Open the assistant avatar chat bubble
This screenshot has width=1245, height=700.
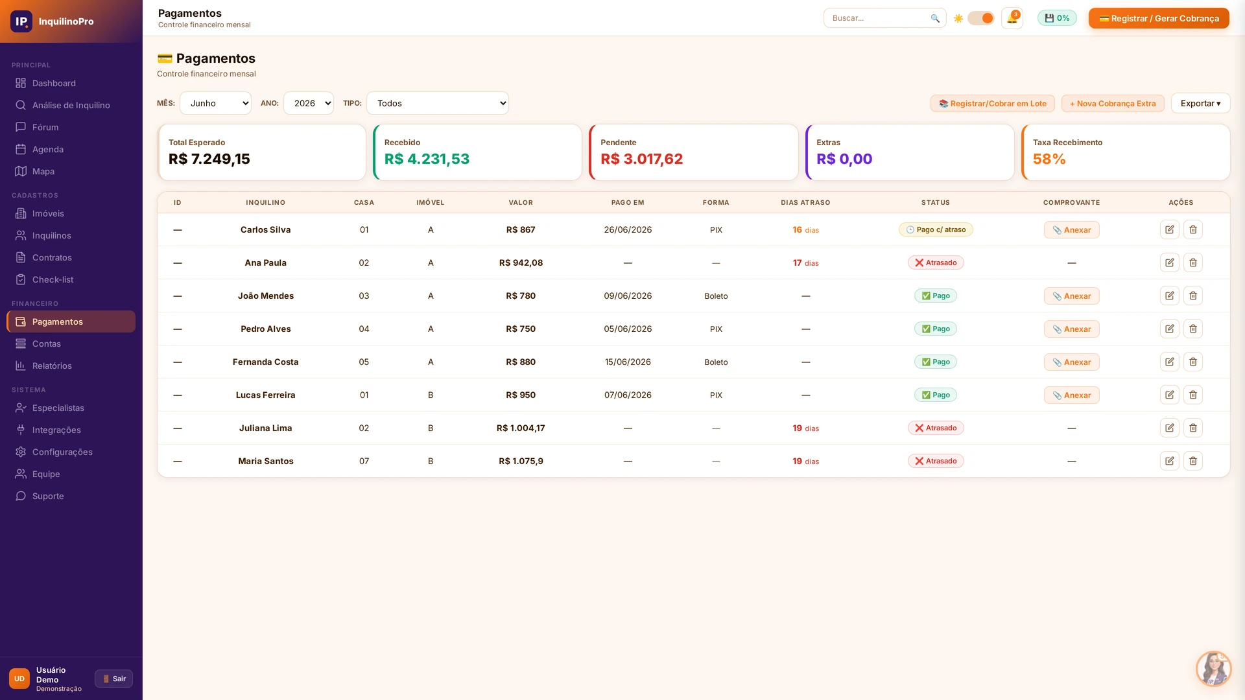1213,668
